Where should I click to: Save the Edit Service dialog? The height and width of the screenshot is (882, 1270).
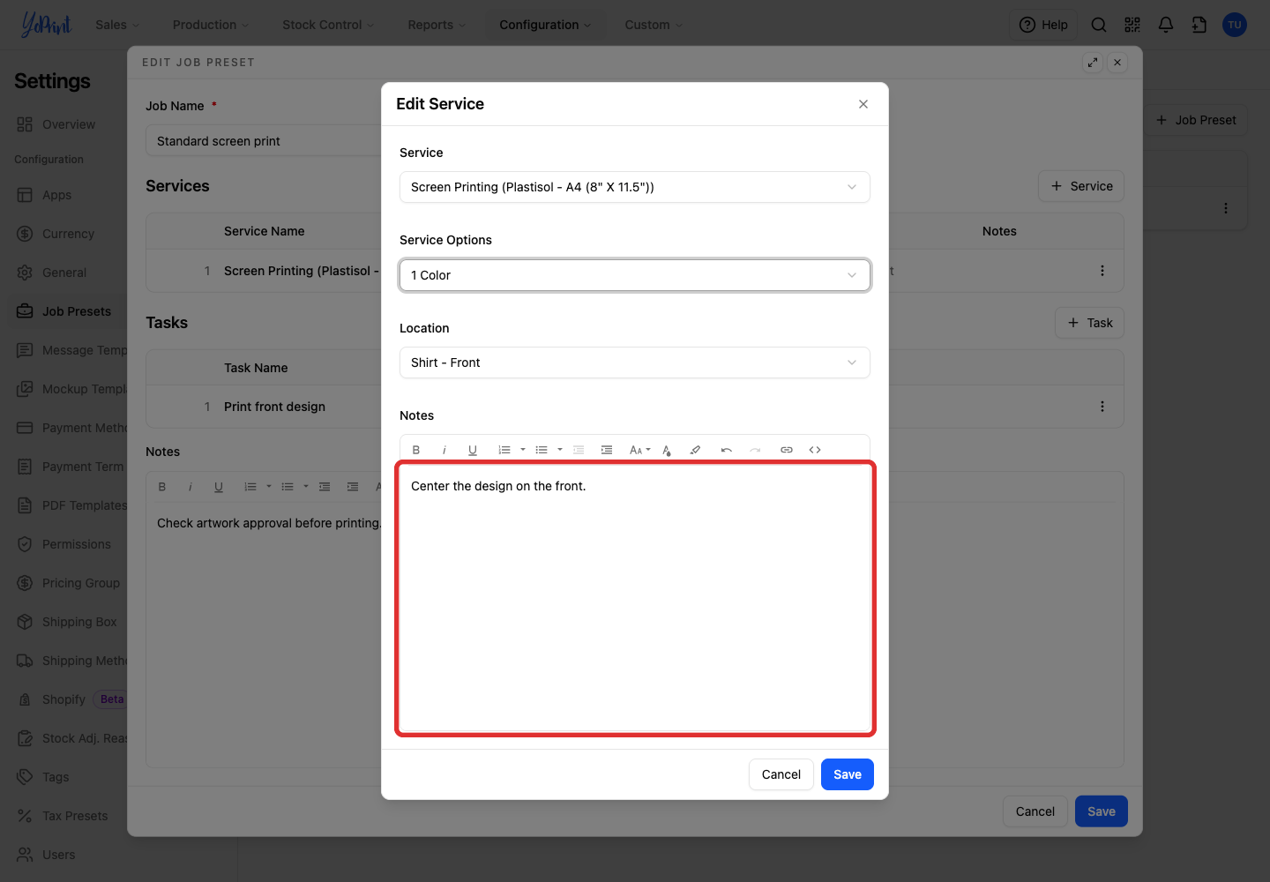848,774
